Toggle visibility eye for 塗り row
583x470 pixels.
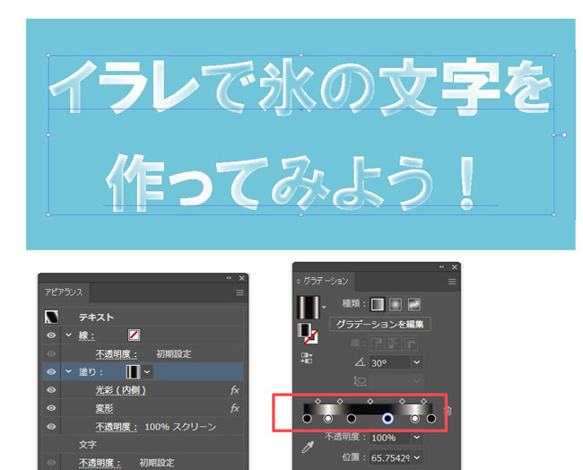pos(51,371)
